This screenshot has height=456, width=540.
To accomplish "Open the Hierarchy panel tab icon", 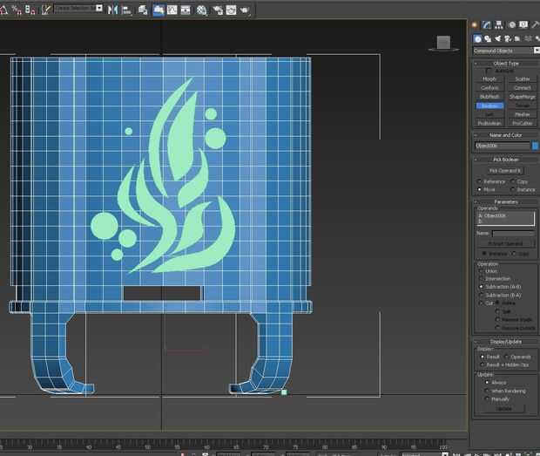I will (499, 26).
